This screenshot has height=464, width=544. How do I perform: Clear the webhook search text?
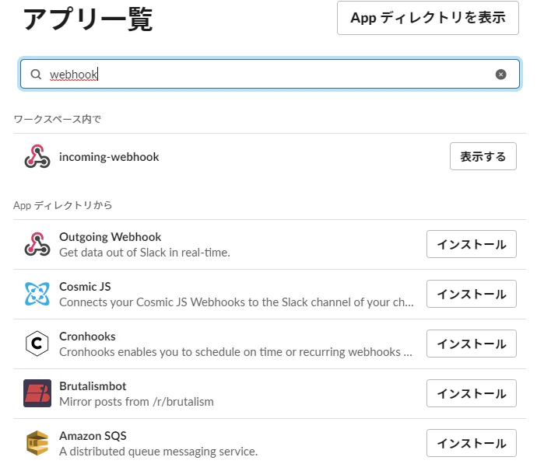pyautogui.click(x=500, y=74)
